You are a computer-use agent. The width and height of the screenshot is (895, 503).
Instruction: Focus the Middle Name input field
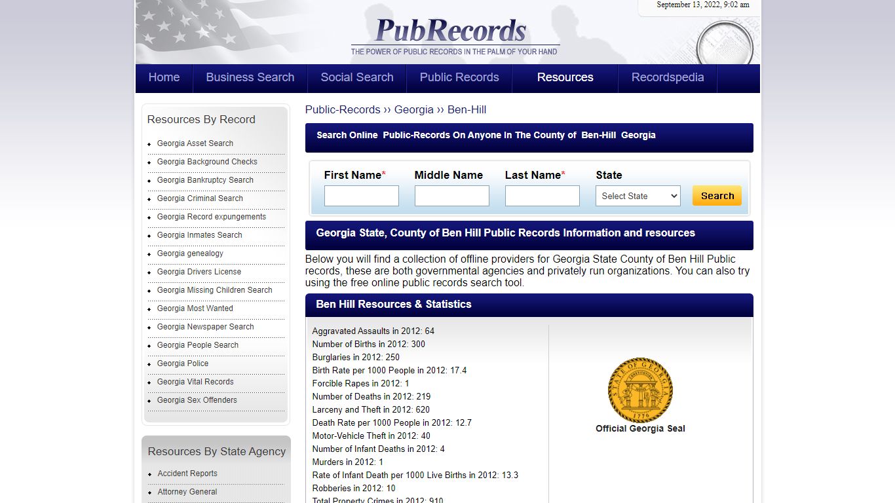pos(452,196)
